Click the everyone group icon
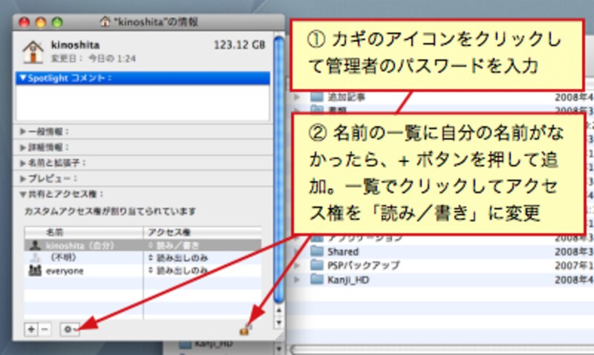 [x=35, y=270]
